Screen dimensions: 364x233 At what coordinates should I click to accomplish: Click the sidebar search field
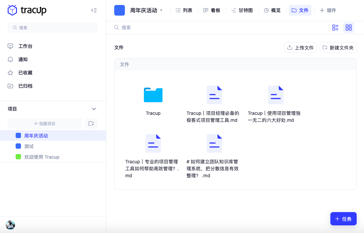click(x=53, y=28)
